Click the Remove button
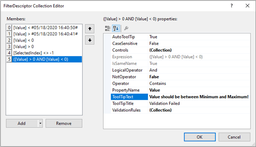This screenshot has width=256, height=147. pos(64,123)
